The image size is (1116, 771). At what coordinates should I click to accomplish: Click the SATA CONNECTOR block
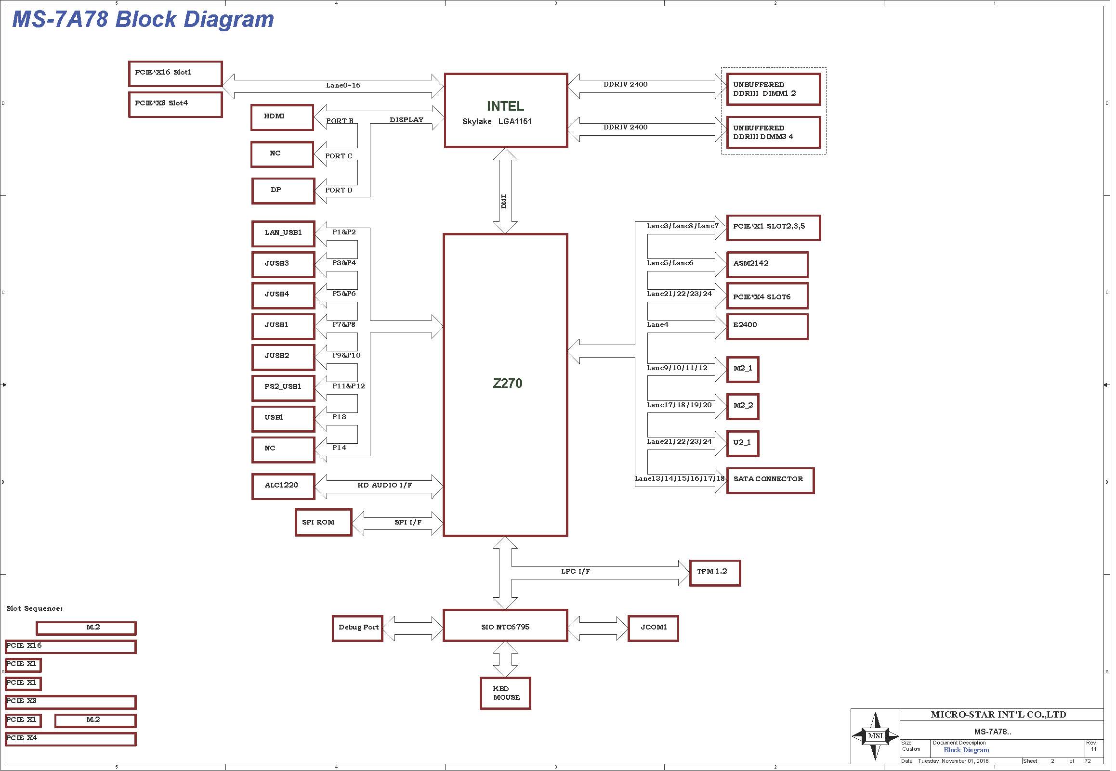(x=771, y=481)
